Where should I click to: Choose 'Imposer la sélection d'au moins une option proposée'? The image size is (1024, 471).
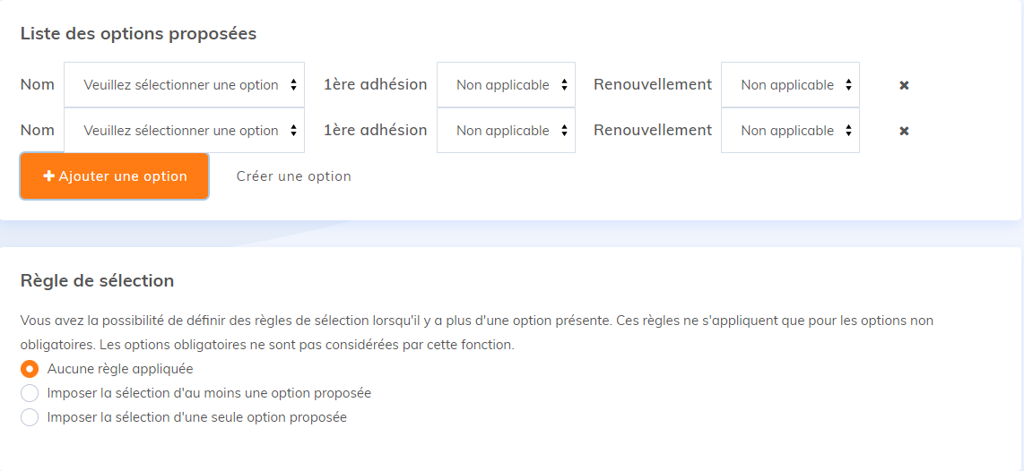click(30, 393)
